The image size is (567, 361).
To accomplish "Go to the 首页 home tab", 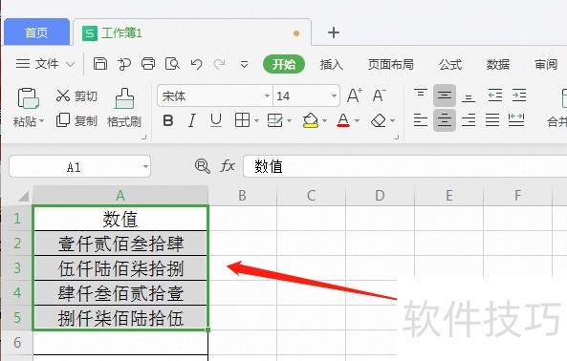I will coord(36,32).
